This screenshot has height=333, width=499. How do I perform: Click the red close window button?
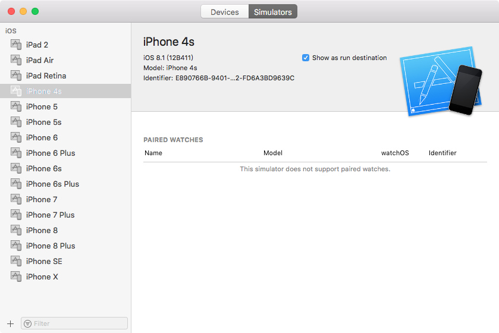(11, 11)
